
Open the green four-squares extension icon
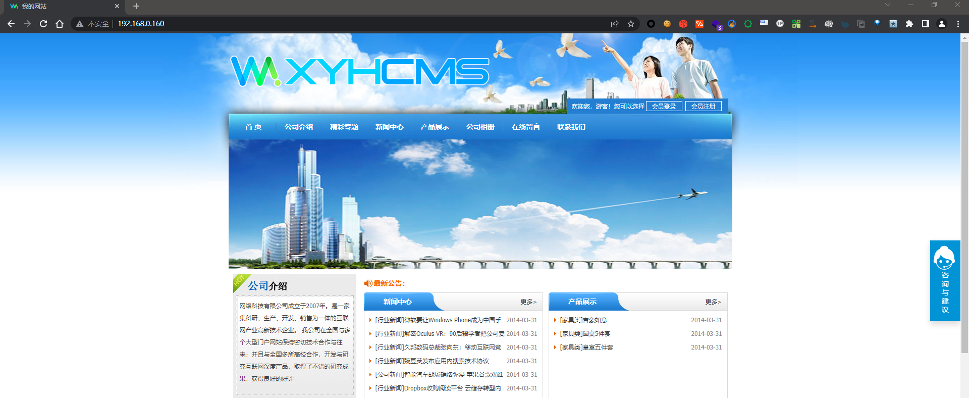click(796, 24)
